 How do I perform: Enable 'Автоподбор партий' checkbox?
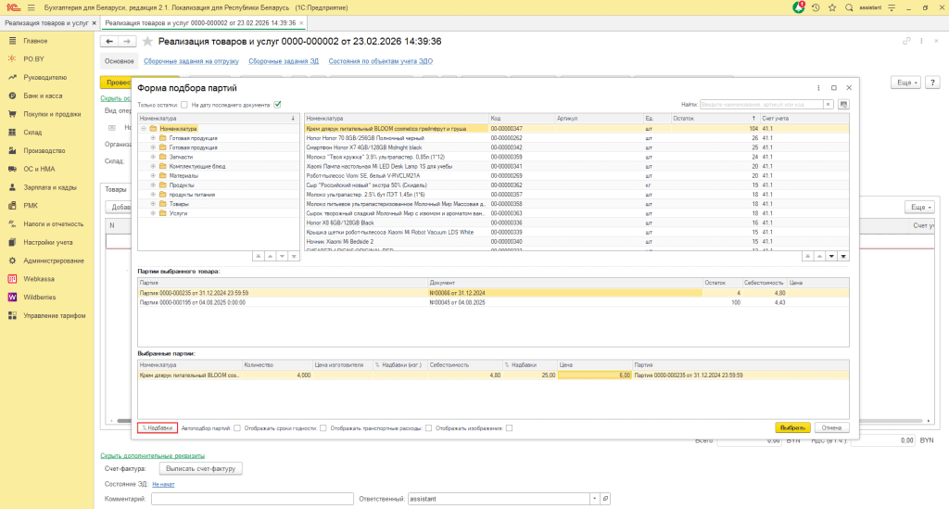click(238, 428)
